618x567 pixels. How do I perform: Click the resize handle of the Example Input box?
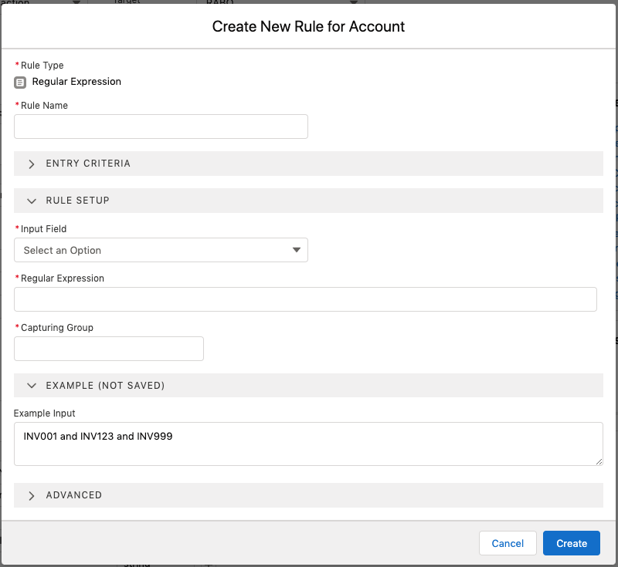[600, 463]
